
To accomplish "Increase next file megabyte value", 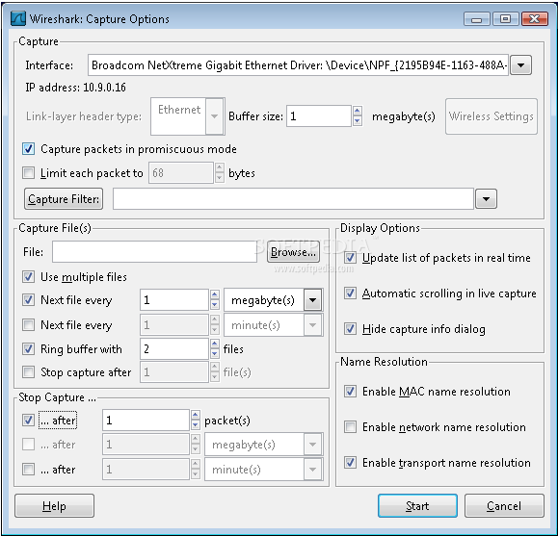I will coord(215,295).
